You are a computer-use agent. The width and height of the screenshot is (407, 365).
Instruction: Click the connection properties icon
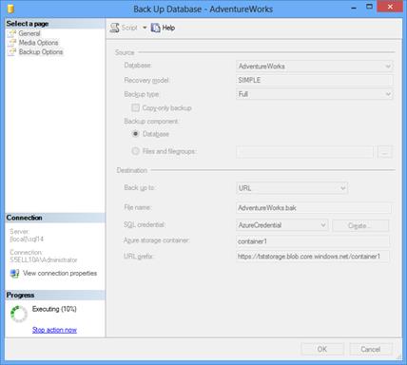[14, 274]
